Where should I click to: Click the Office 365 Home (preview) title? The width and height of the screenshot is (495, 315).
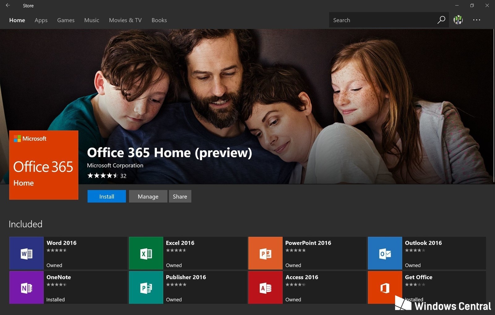[x=170, y=152]
